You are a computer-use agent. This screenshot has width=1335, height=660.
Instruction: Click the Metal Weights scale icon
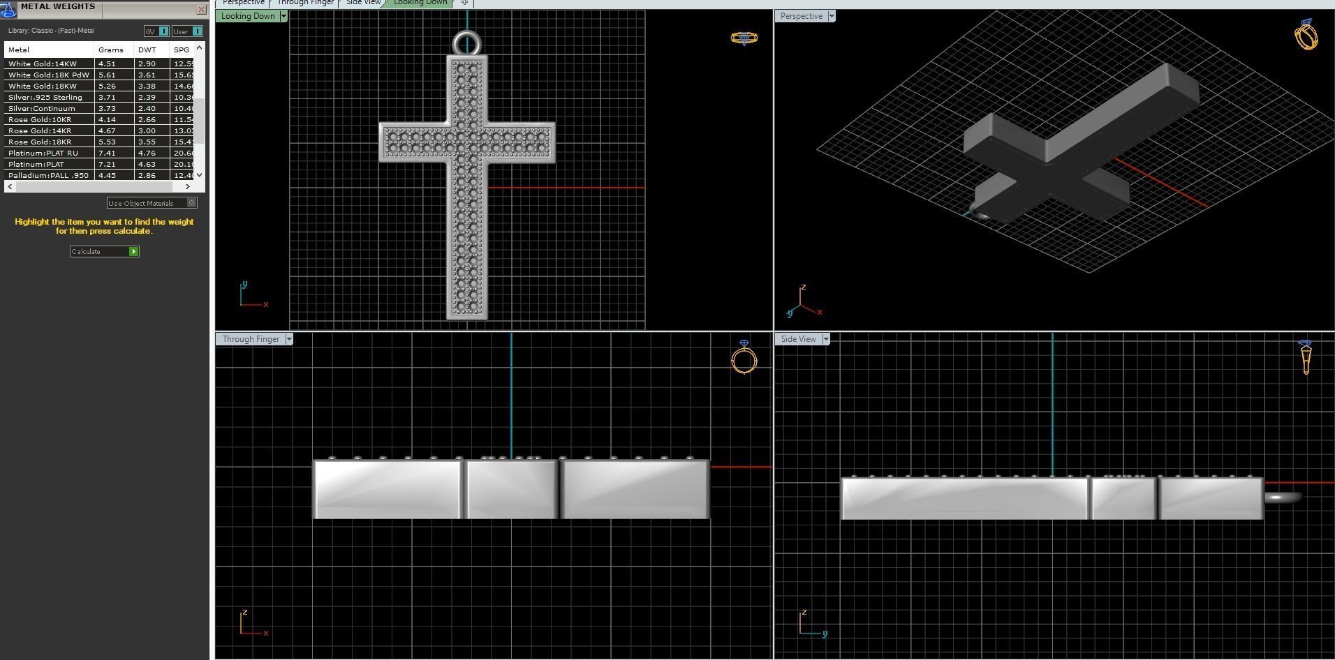click(x=8, y=10)
